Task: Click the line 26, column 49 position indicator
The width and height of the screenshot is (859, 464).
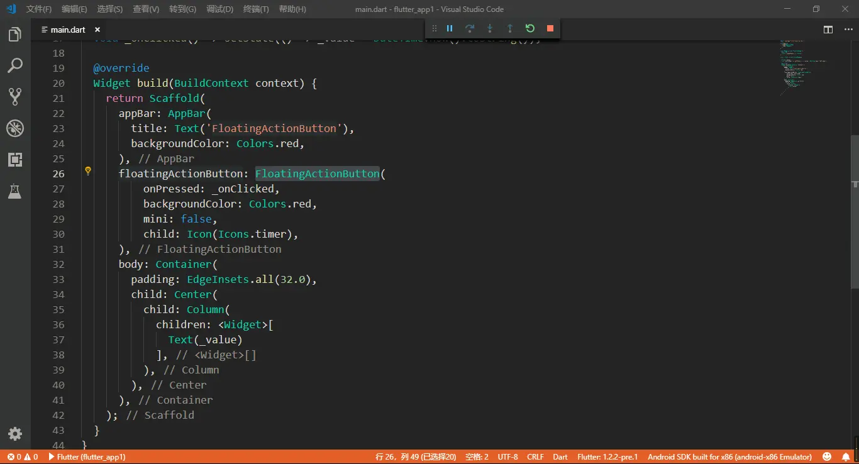Action: tap(416, 457)
